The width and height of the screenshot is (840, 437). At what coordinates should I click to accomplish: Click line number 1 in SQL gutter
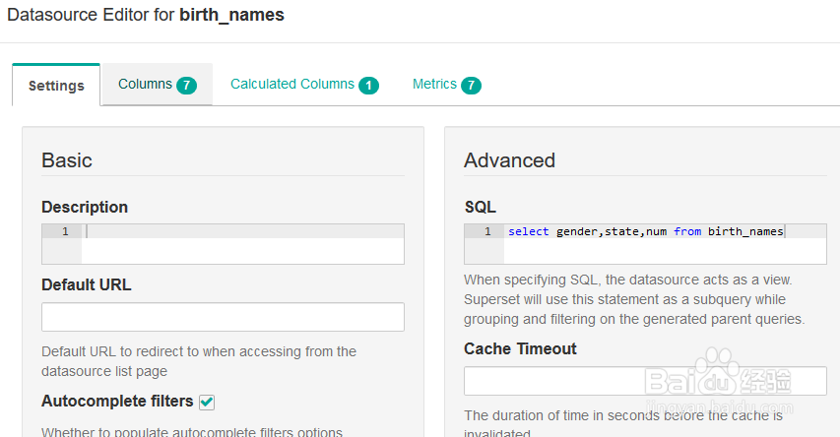487,232
